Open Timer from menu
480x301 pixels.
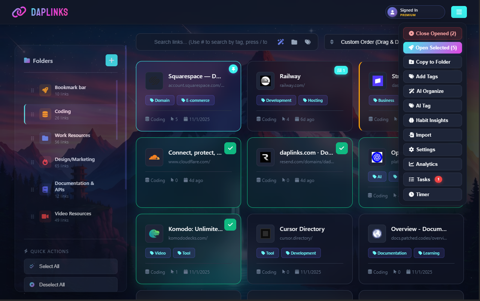pos(432,194)
